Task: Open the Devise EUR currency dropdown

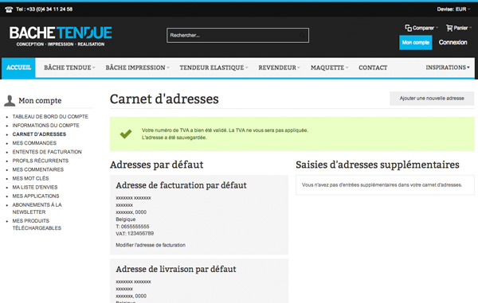Action: pos(453,10)
